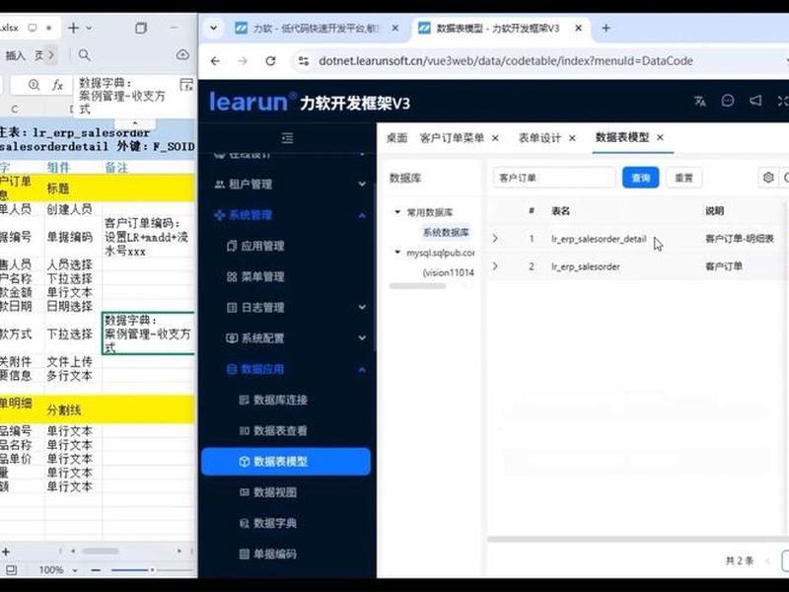
Task: Open the language translation icon
Action: pos(700,101)
